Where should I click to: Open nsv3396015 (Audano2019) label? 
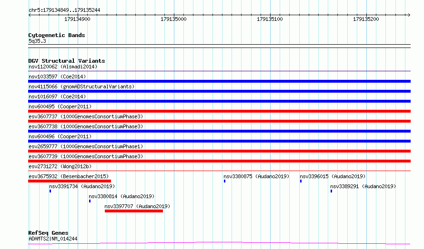(333, 176)
